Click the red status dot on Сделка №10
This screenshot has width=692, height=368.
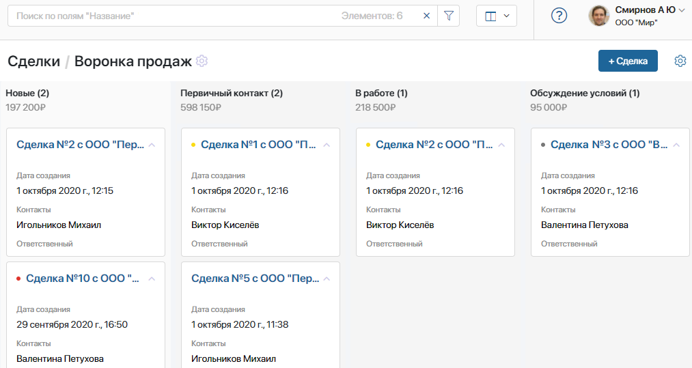coord(18,279)
